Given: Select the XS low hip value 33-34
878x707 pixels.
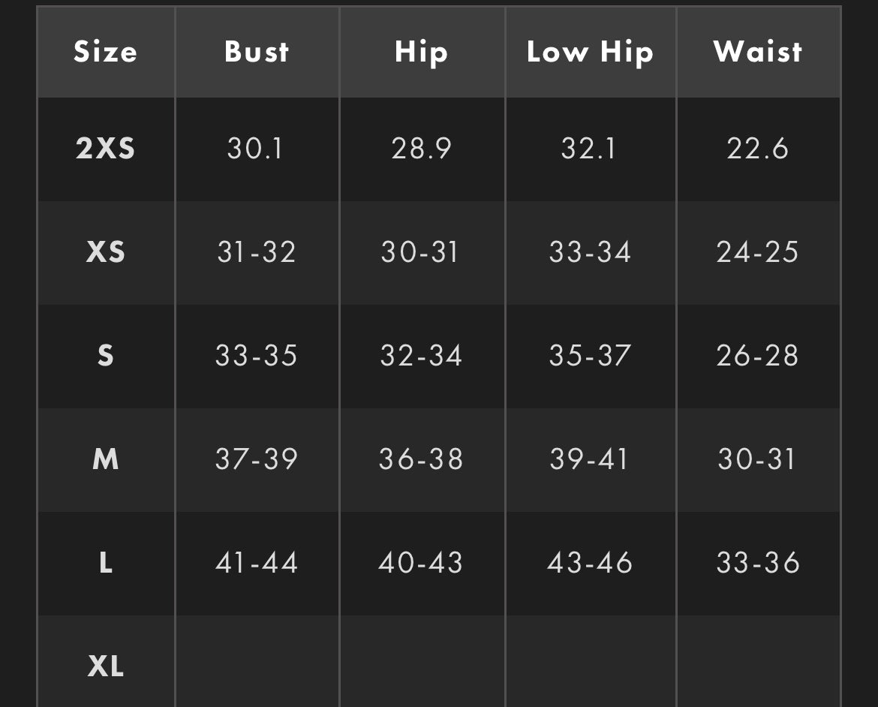Looking at the screenshot, I should point(590,252).
